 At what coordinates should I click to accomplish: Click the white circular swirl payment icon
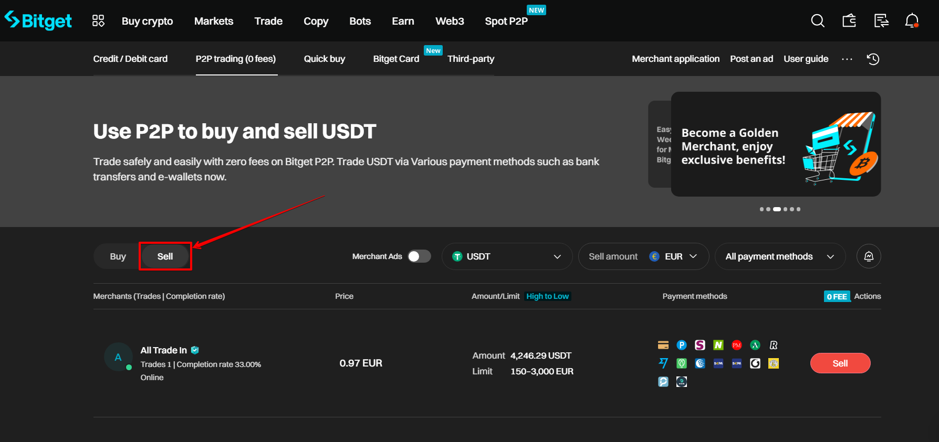pyautogui.click(x=755, y=363)
